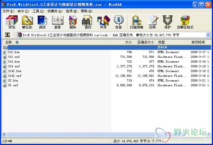Go up one folder level arrow
This screenshot has height=145, width=213.
[7, 35]
